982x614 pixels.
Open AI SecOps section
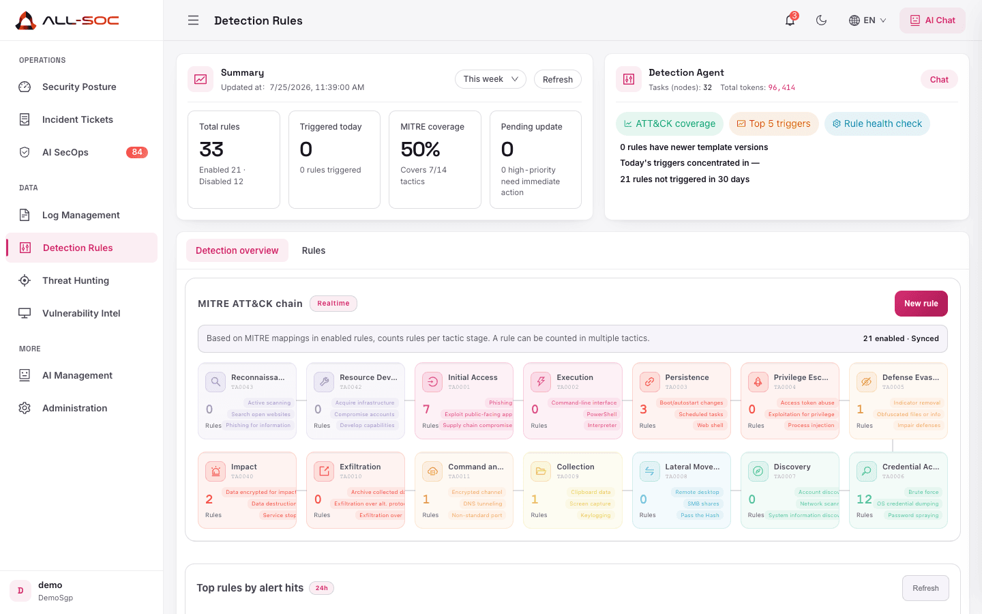[x=82, y=152]
